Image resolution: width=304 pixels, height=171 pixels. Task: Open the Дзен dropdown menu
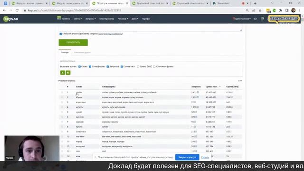point(135,19)
